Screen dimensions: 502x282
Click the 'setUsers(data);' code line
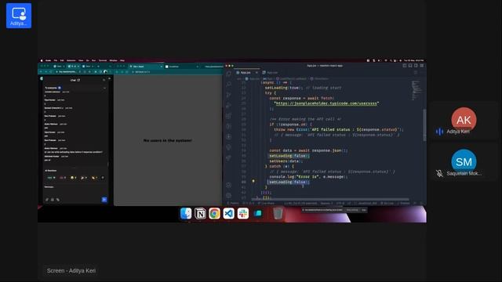[286, 161]
